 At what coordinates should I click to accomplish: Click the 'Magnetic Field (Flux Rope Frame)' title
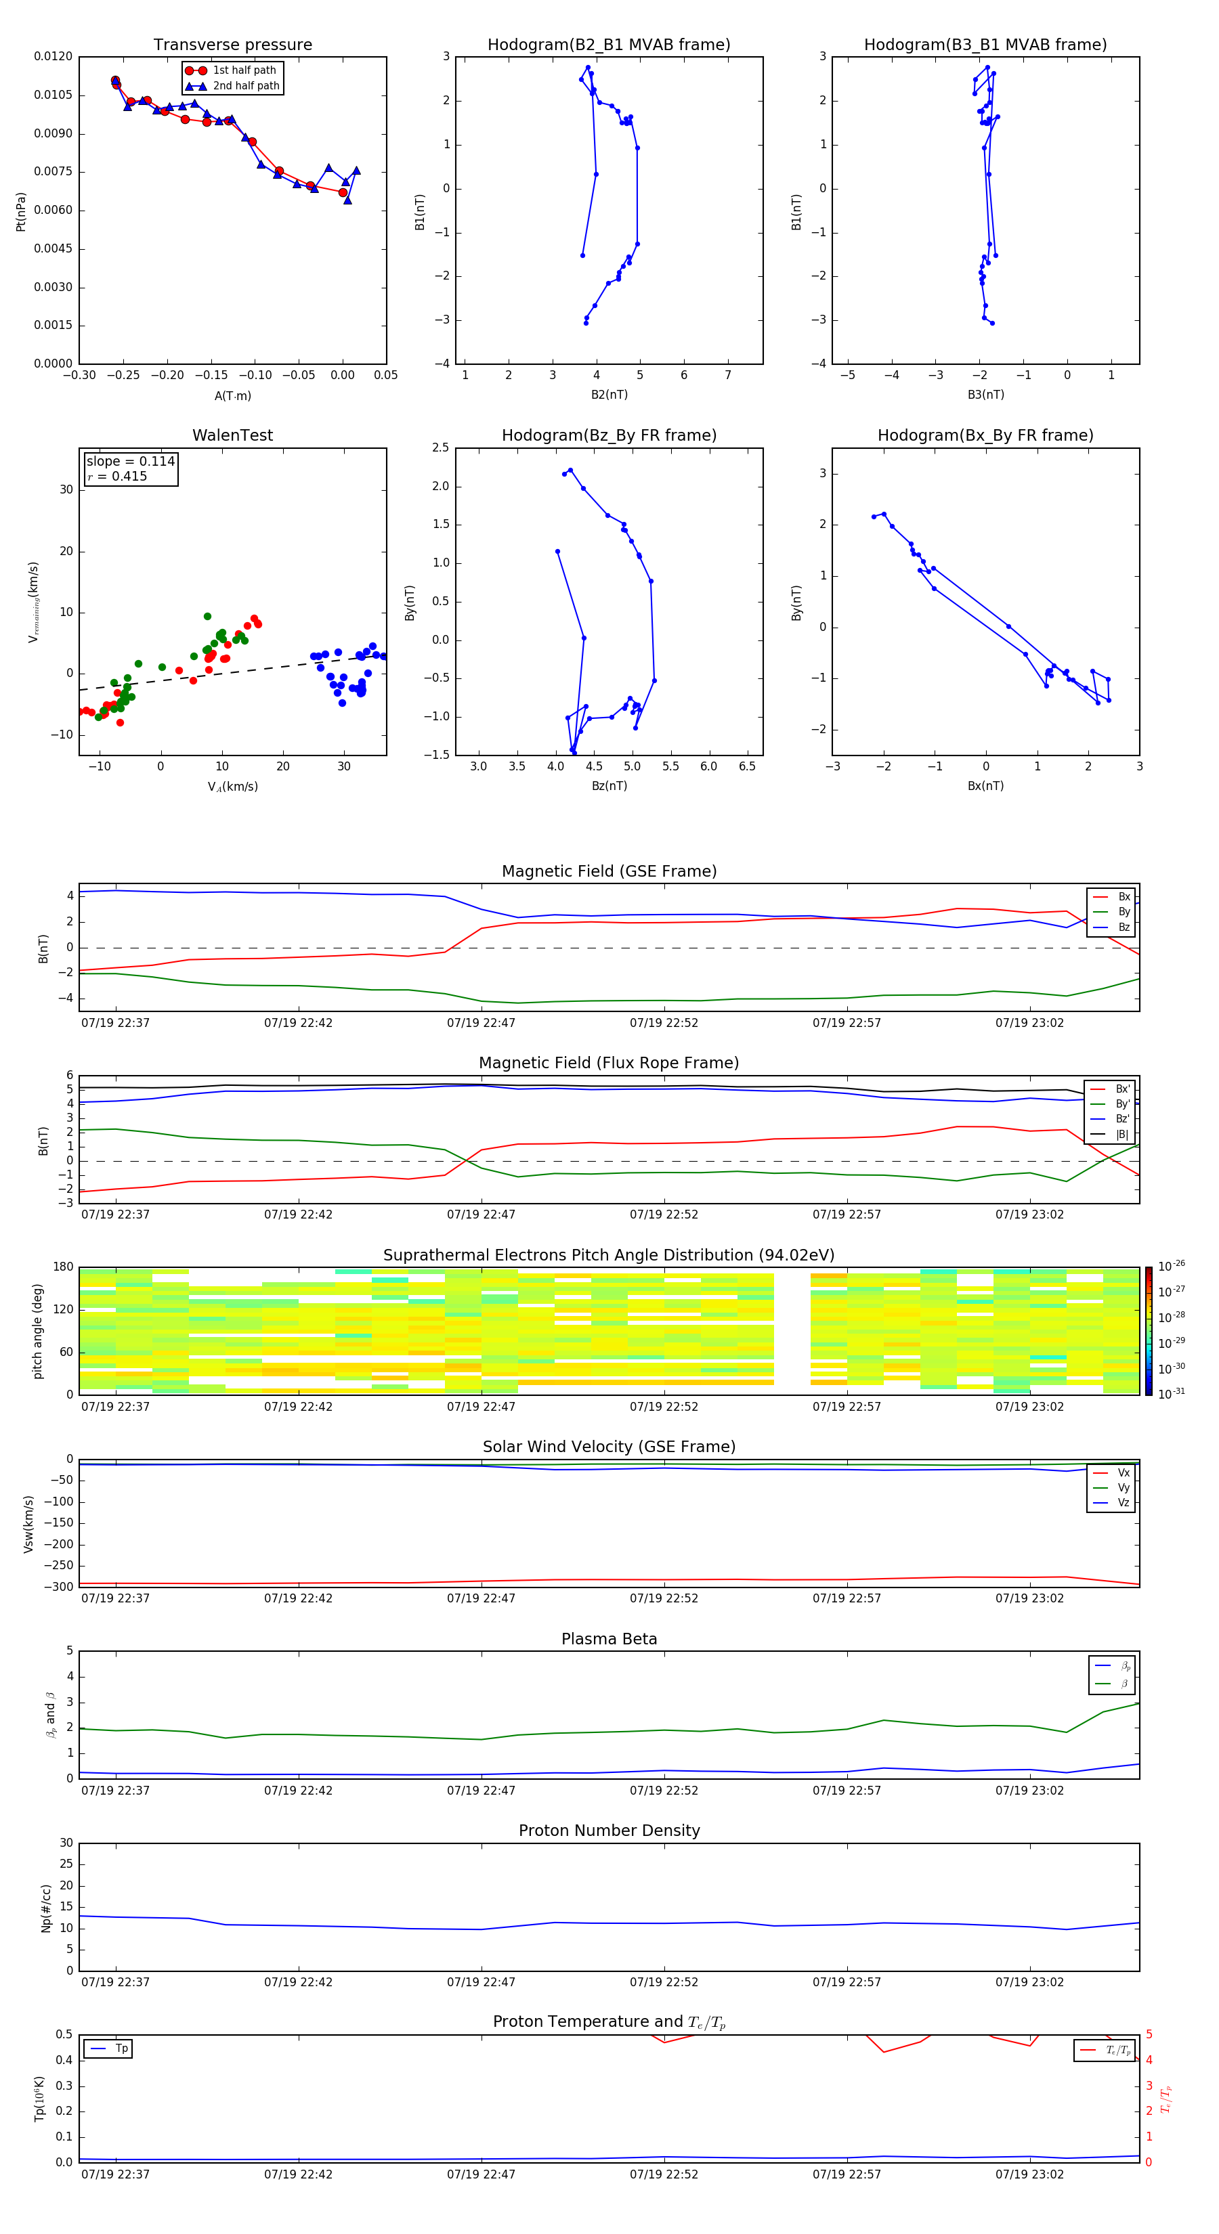click(x=609, y=1064)
